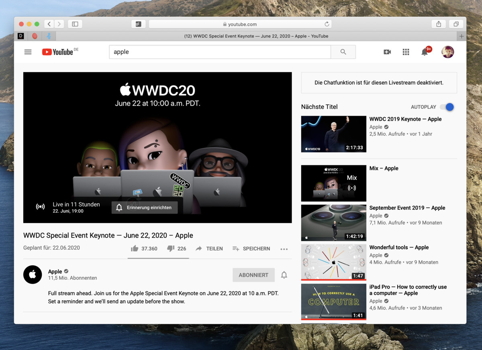Open the pinned tab with D icon
This screenshot has height=350, width=482.
(x=21, y=36)
